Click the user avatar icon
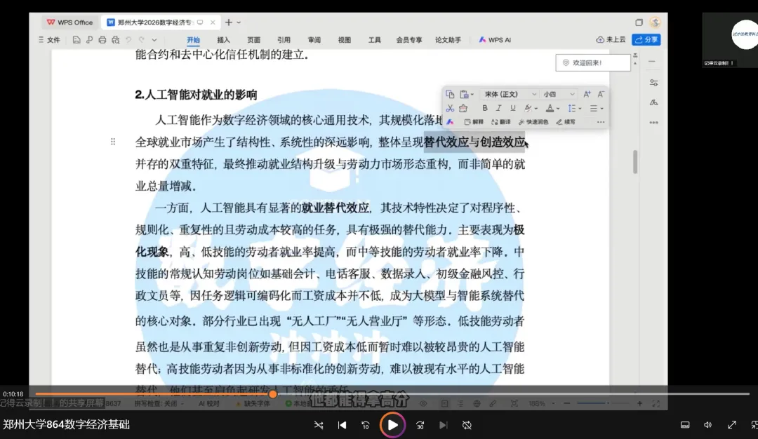Image resolution: width=758 pixels, height=439 pixels. (655, 22)
